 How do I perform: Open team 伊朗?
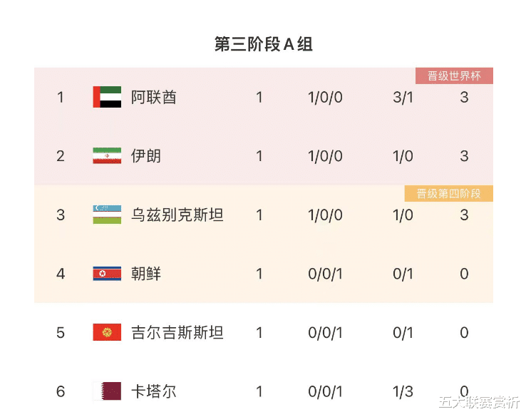(146, 156)
